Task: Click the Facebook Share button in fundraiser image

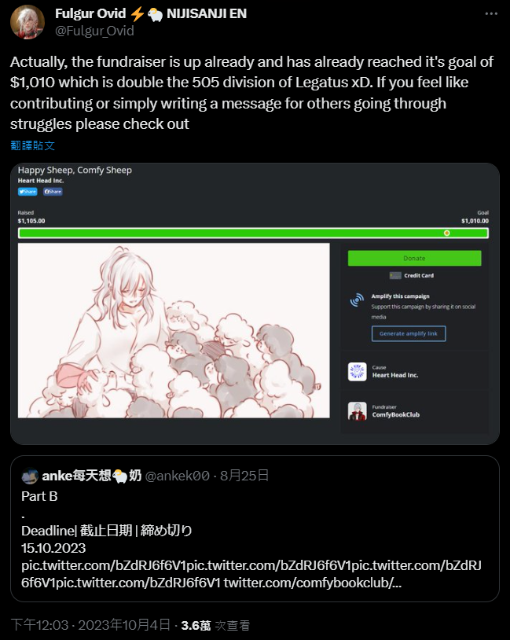Action: click(x=53, y=191)
